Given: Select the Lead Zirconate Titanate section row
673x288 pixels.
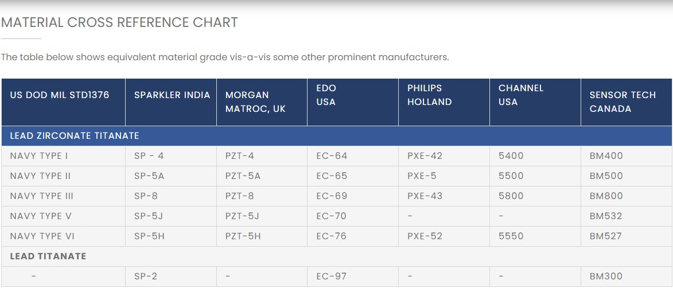Looking at the screenshot, I should [75, 136].
